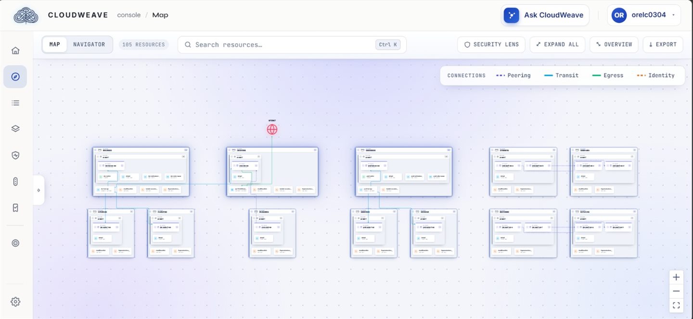Image resolution: width=693 pixels, height=319 pixels.
Task: Click the expand arrows icon on Expand All
Action: pos(539,44)
